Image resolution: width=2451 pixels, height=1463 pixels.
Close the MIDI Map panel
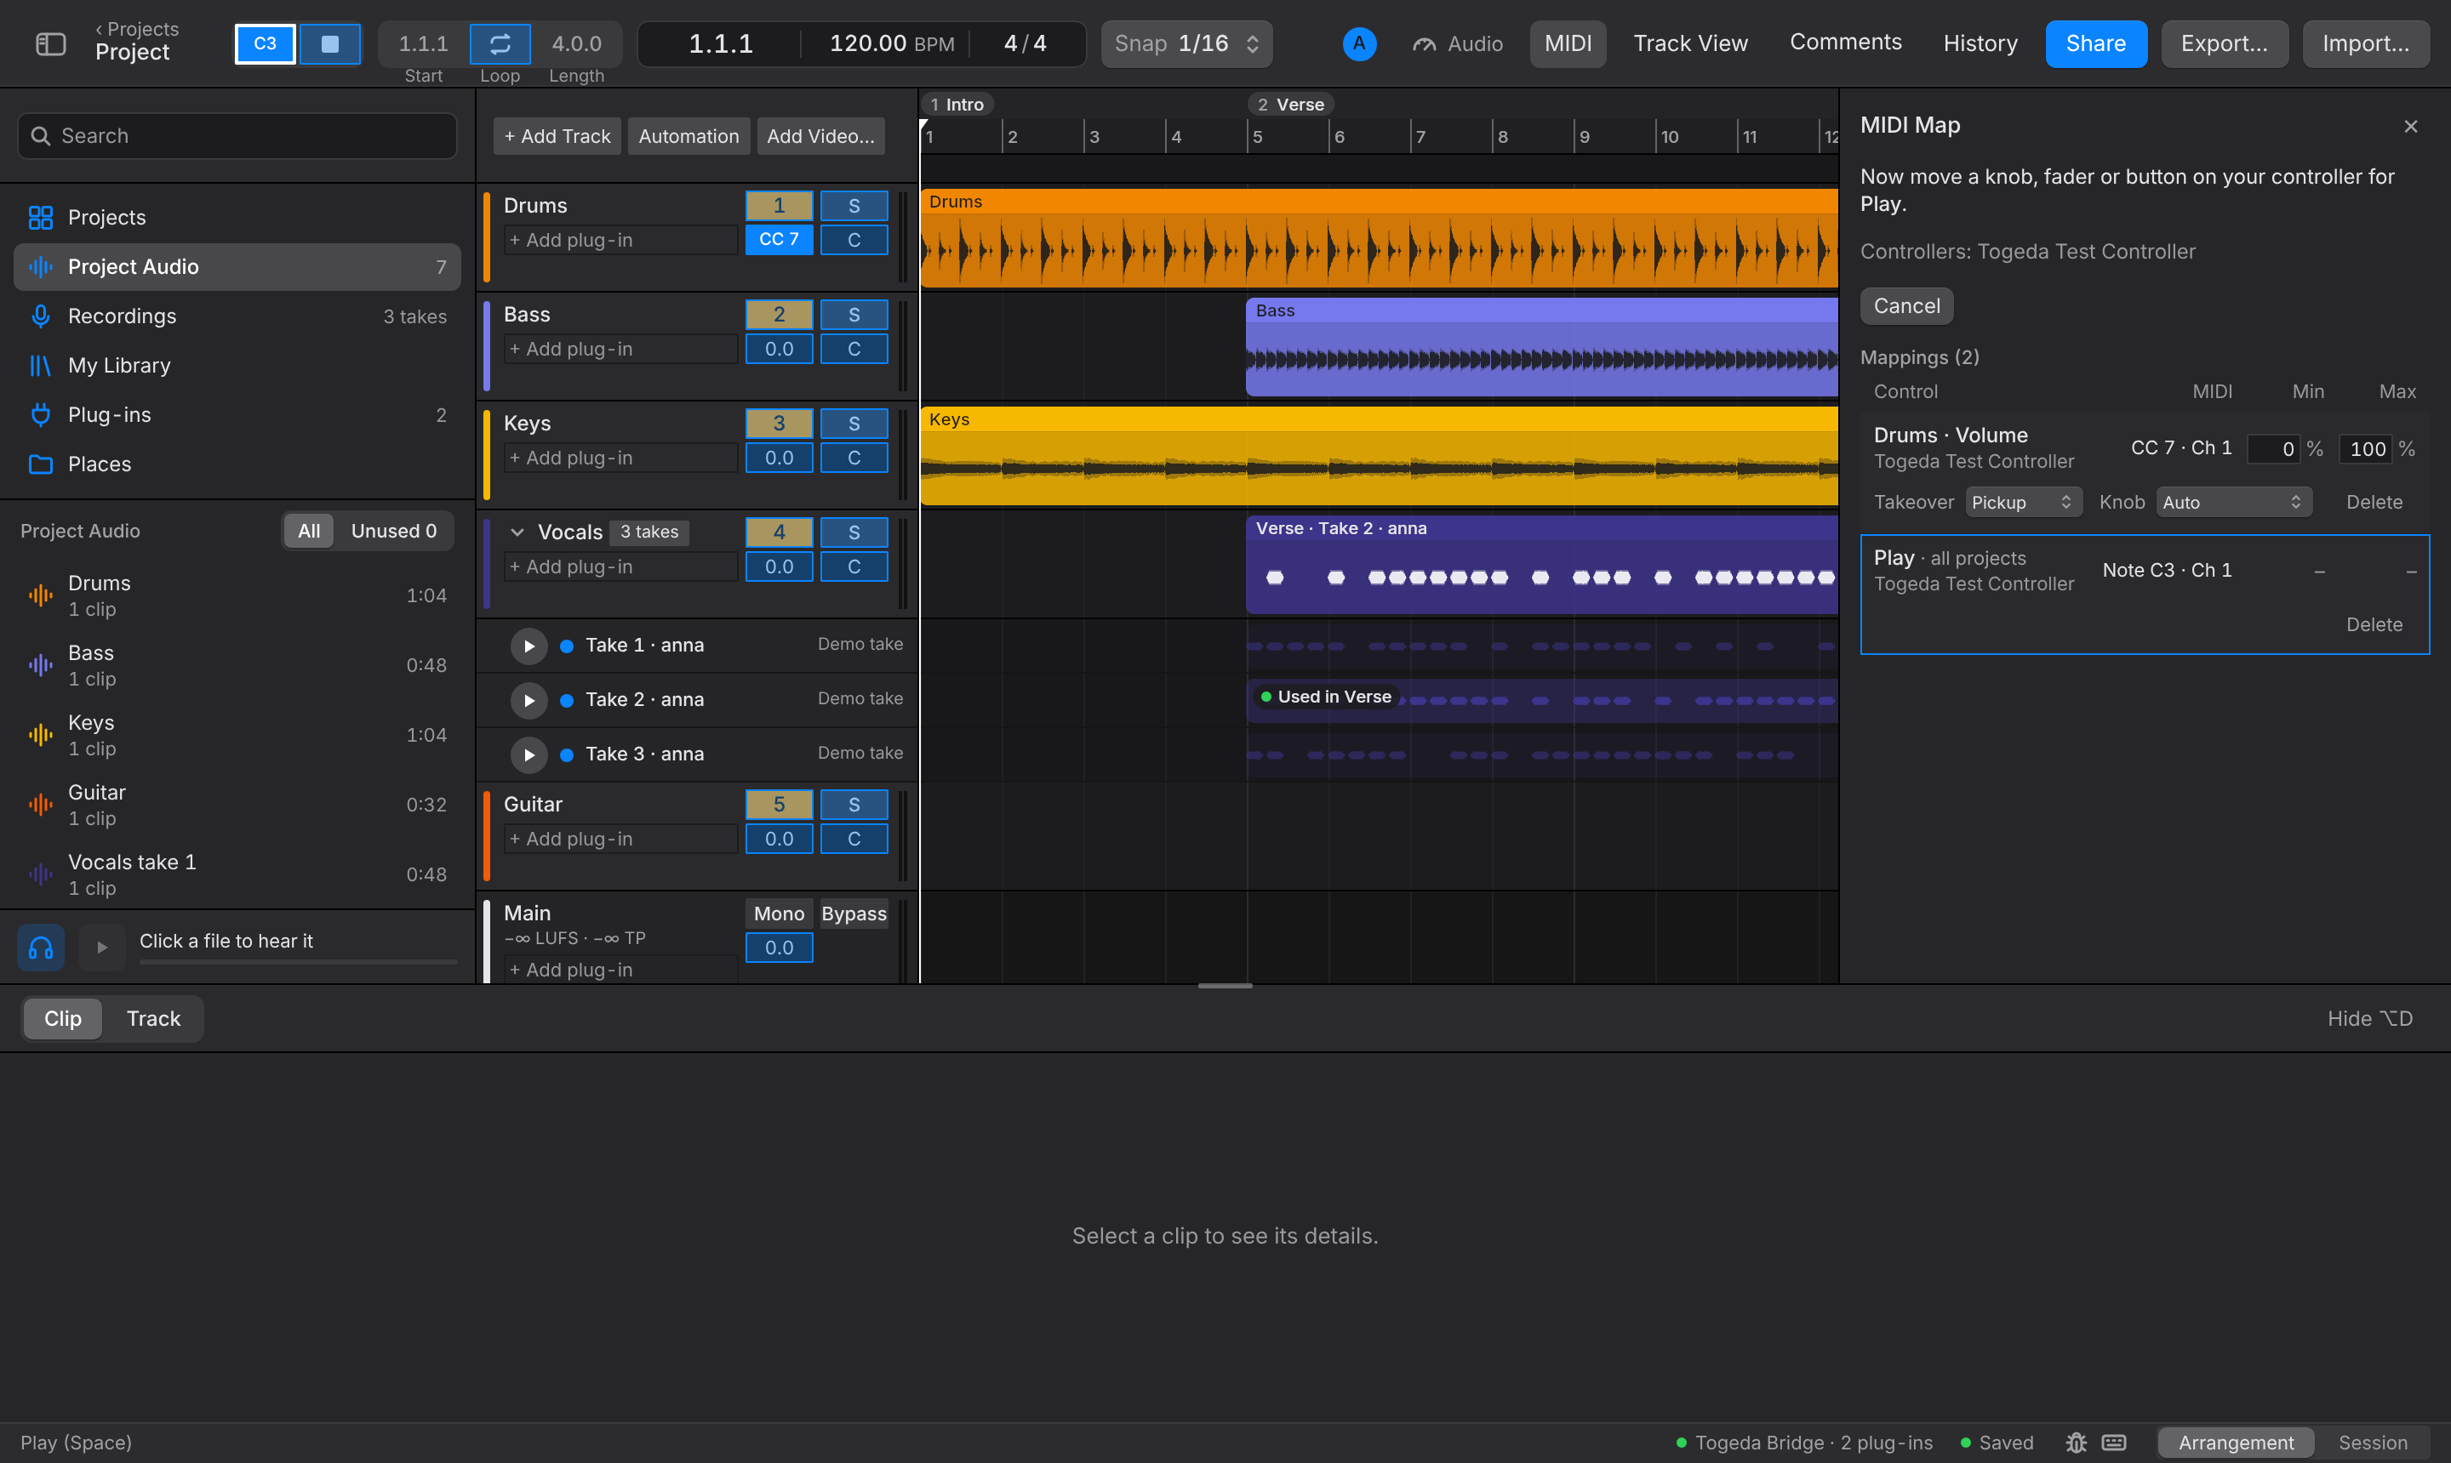[2410, 126]
